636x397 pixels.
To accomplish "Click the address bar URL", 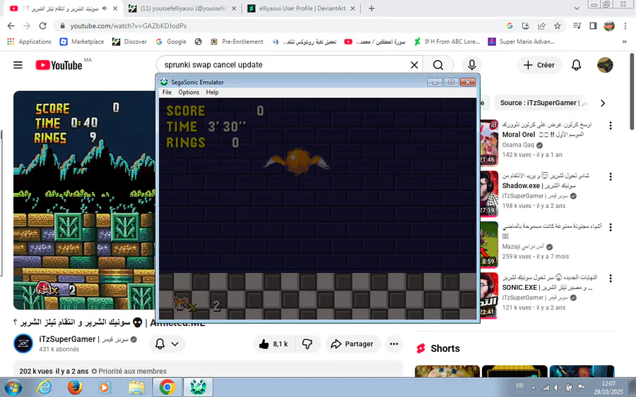I will pos(128,26).
